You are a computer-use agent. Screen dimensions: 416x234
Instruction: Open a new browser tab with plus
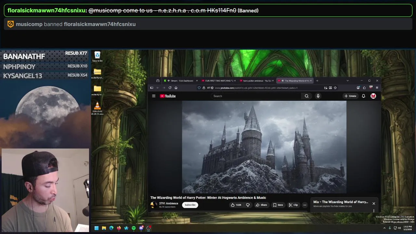click(317, 81)
